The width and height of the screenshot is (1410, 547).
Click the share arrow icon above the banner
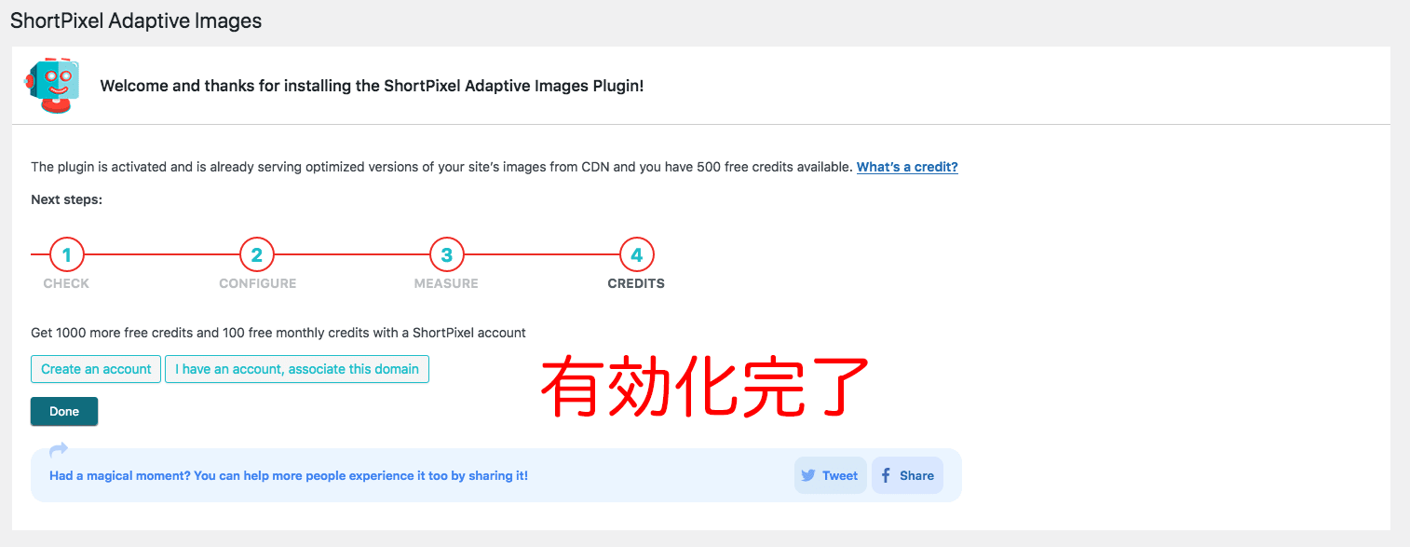59,449
